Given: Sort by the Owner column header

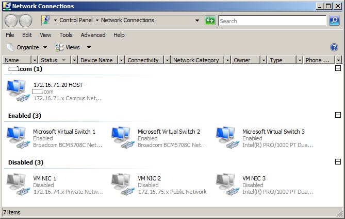Looking at the screenshot, I should [x=245, y=60].
